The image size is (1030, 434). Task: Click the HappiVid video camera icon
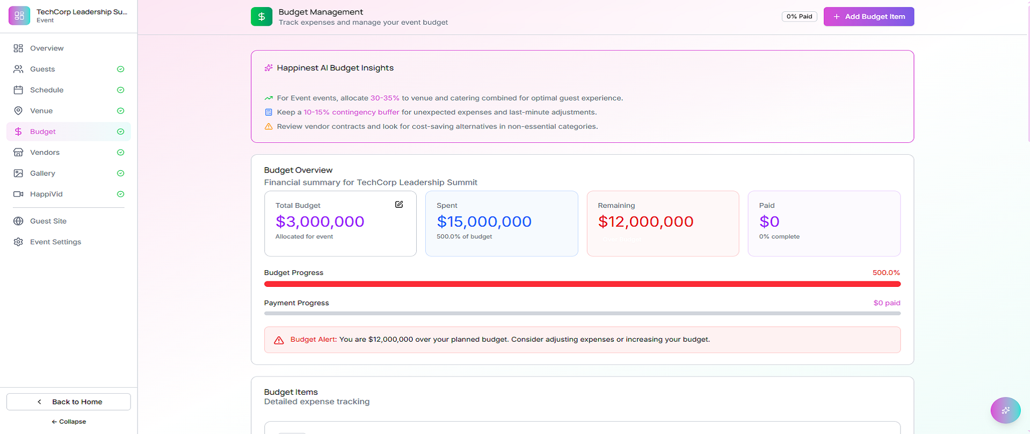coord(18,194)
